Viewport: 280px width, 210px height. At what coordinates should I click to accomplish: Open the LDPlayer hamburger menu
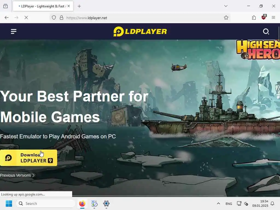(14, 31)
